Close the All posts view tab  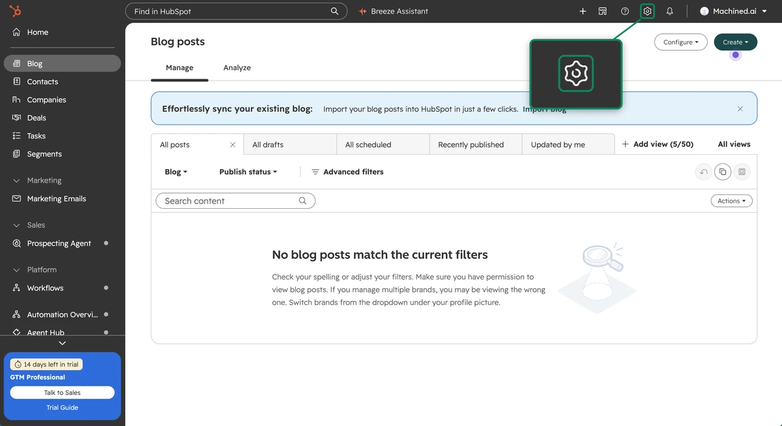[233, 144]
